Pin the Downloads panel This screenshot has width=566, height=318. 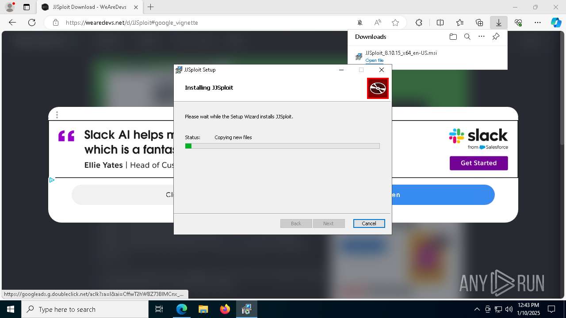496,37
